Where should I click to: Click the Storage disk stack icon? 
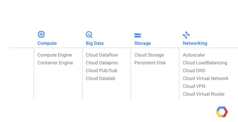(138, 36)
